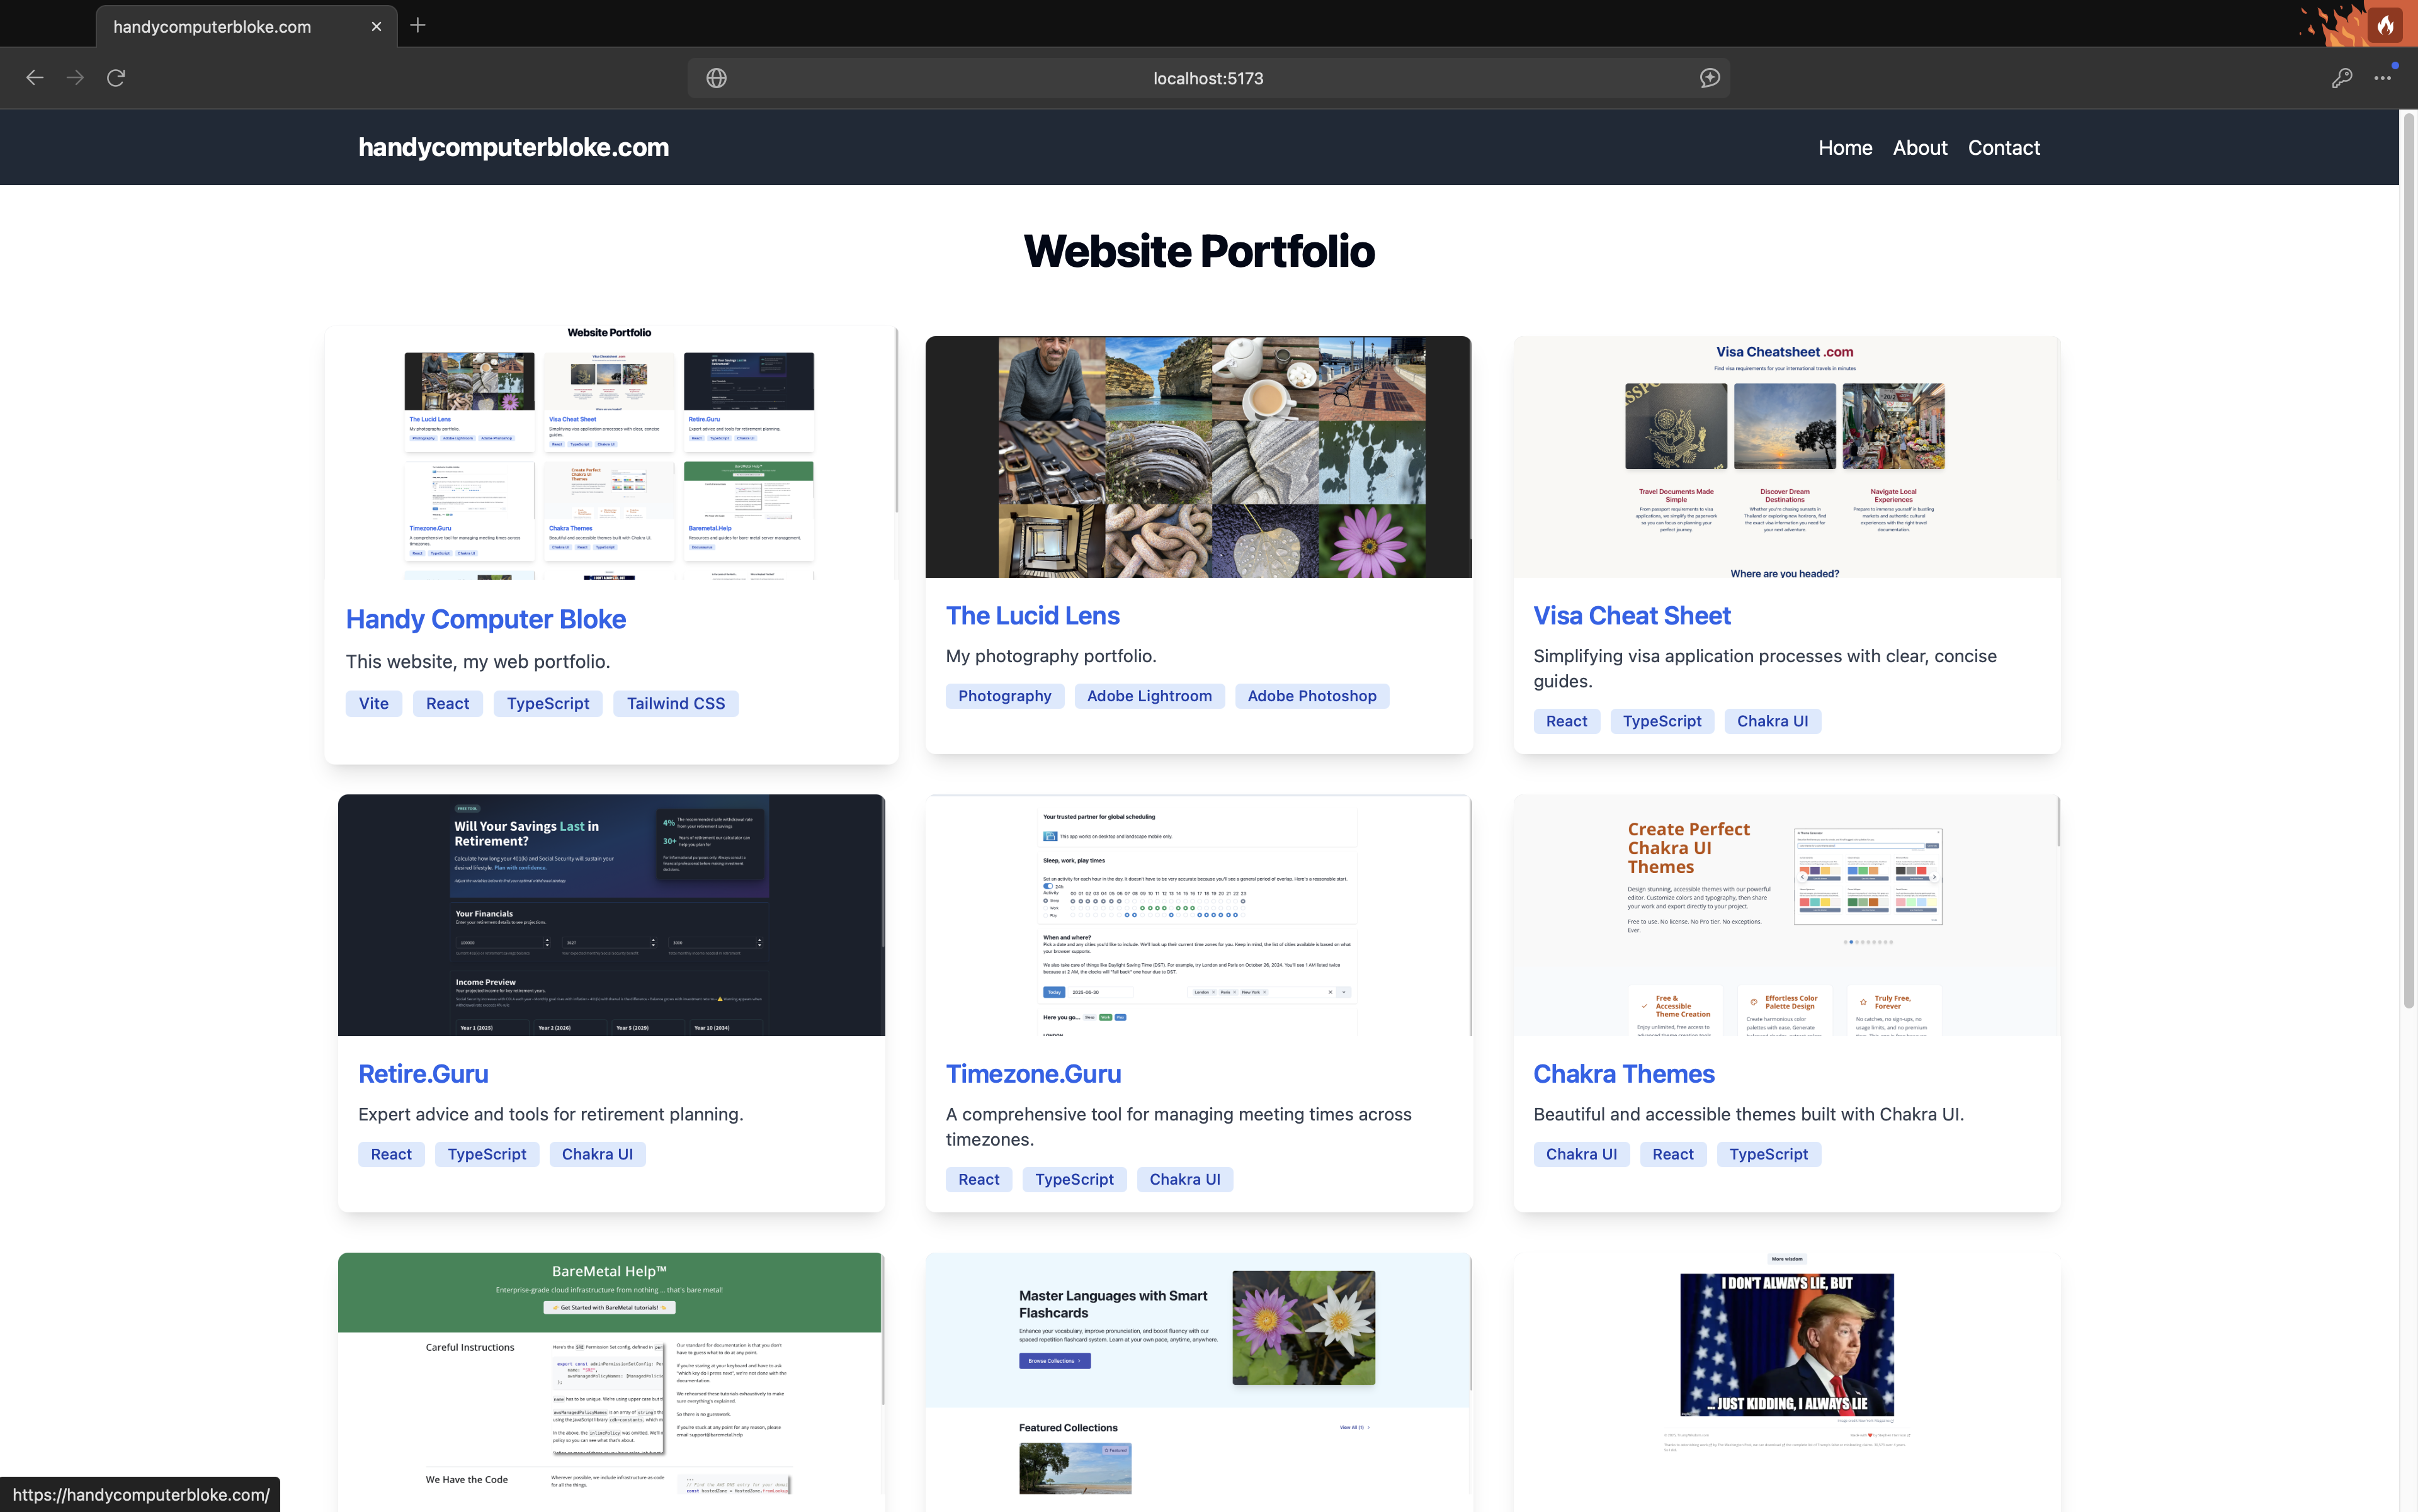Click the browser forward arrow
This screenshot has height=1512, width=2418.
(75, 78)
